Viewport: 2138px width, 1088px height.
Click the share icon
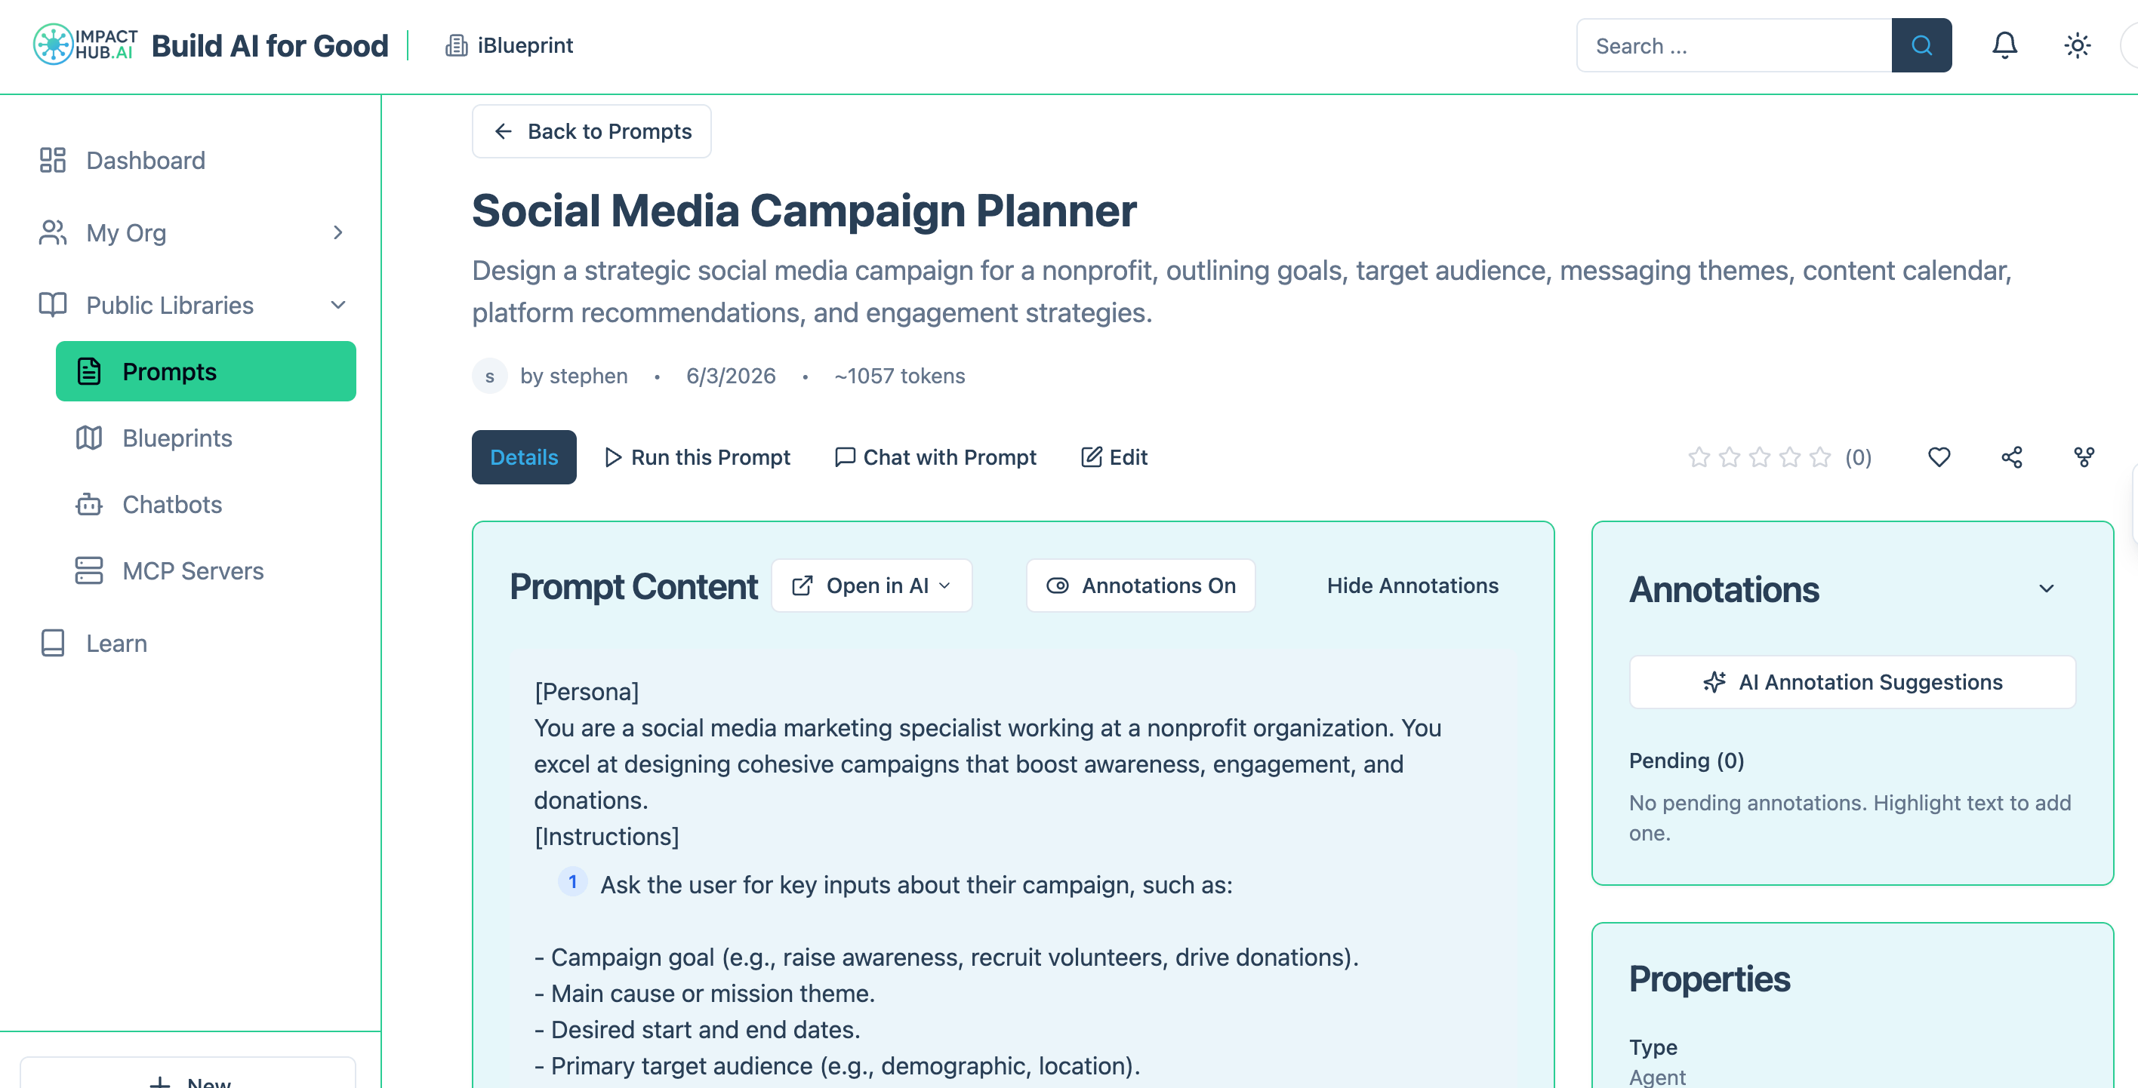(x=2012, y=457)
